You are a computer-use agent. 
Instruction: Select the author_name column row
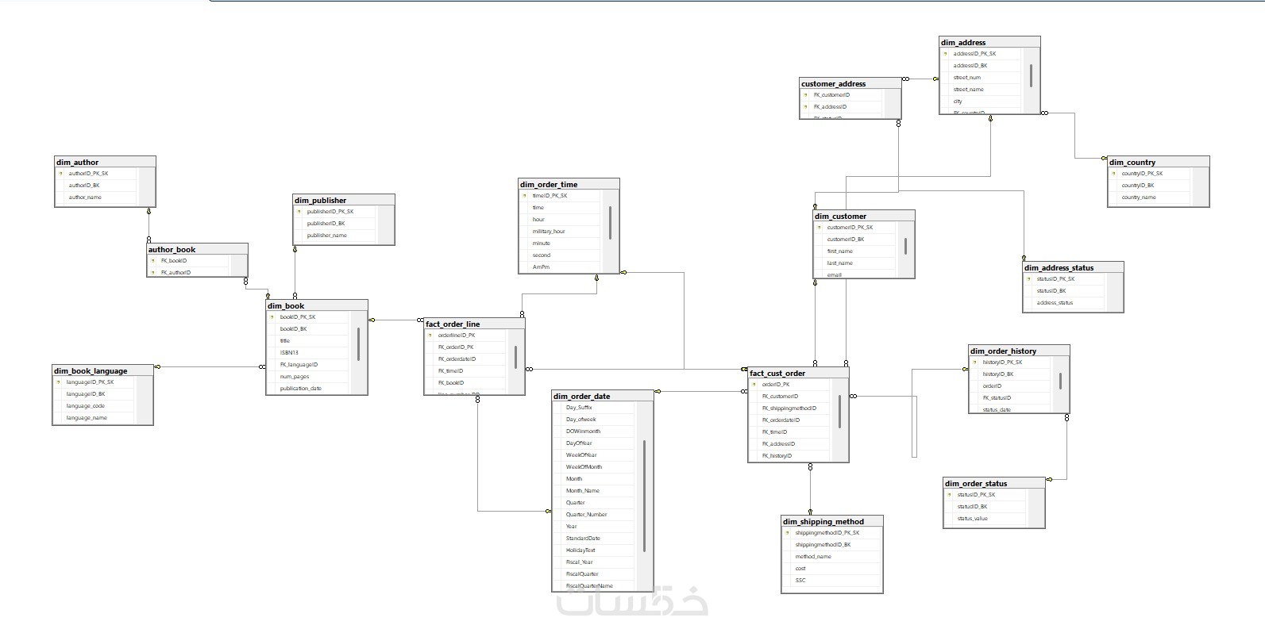[96, 198]
